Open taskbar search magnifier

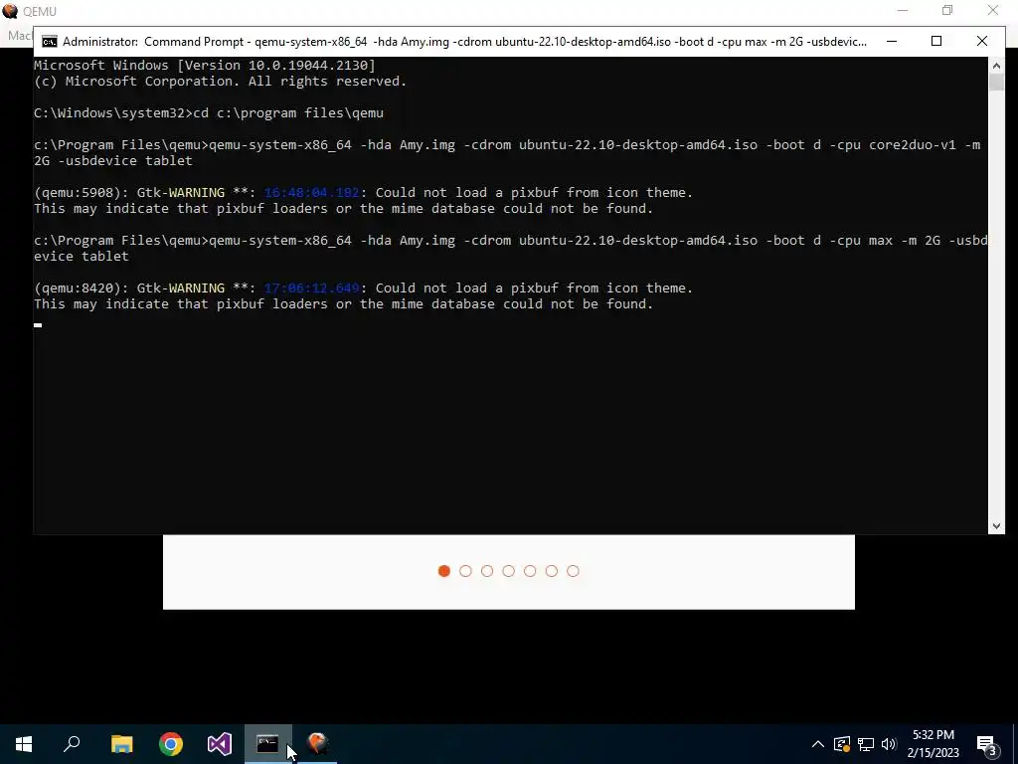click(x=72, y=744)
